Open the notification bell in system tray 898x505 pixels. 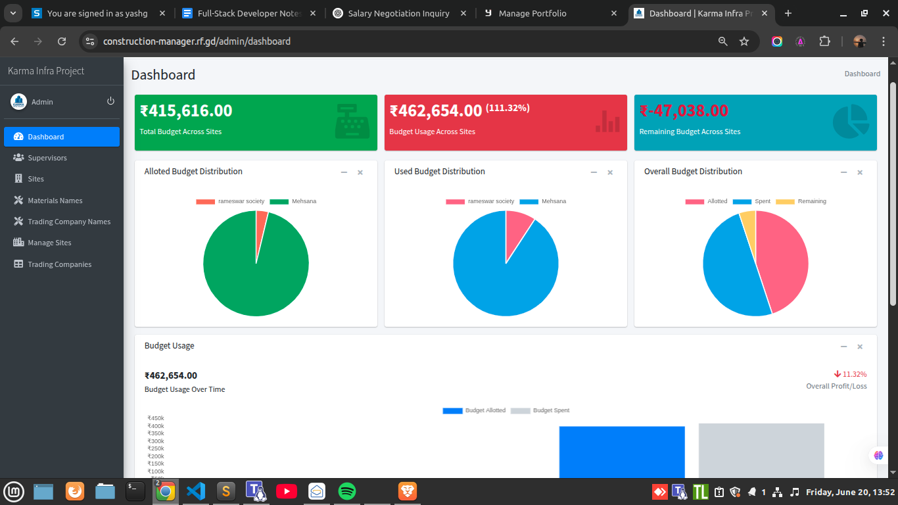click(751, 491)
